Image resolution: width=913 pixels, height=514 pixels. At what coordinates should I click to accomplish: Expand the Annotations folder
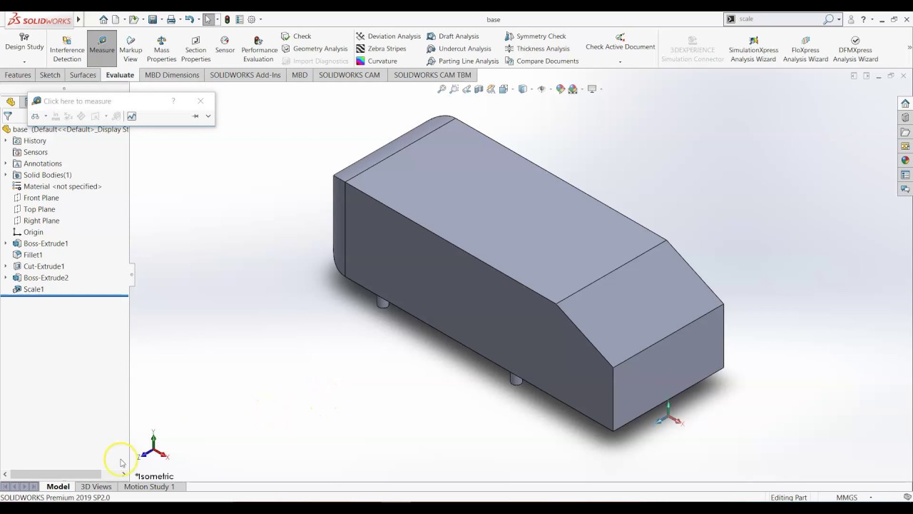[x=6, y=163]
